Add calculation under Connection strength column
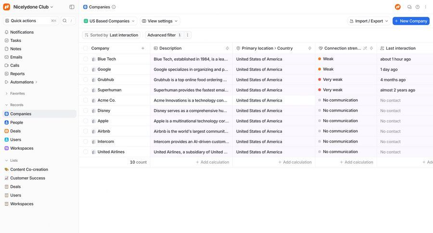The height and width of the screenshot is (233, 433). (356, 162)
